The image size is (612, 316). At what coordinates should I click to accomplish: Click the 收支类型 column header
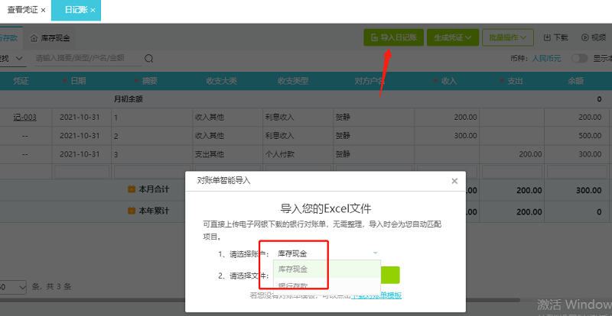pyautogui.click(x=293, y=81)
